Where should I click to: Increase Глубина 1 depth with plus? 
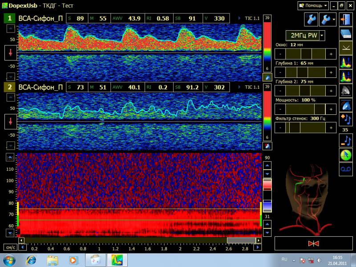point(331,73)
